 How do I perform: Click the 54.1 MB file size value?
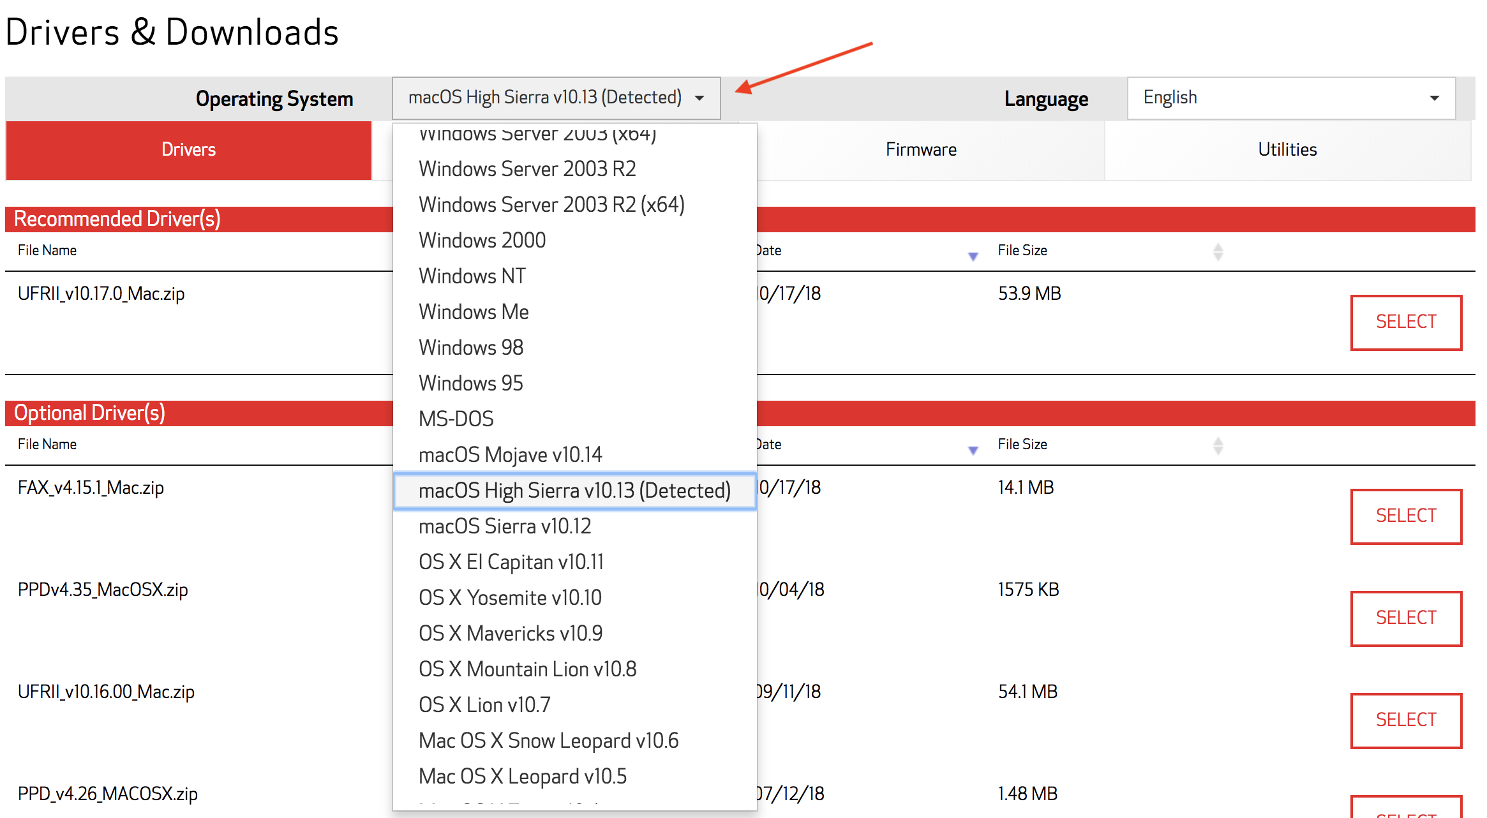(1027, 692)
